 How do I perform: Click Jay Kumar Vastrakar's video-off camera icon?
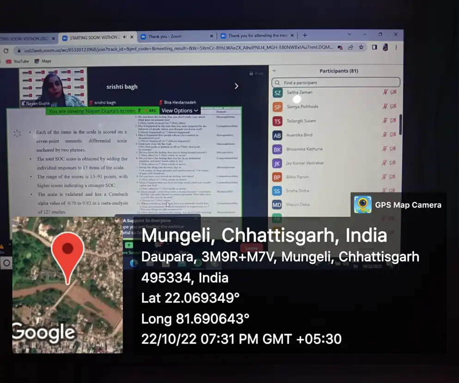point(392,163)
